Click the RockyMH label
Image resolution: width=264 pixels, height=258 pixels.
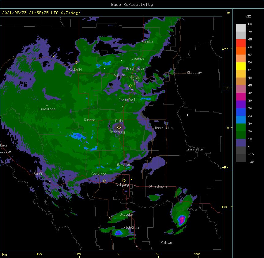click(x=75, y=70)
